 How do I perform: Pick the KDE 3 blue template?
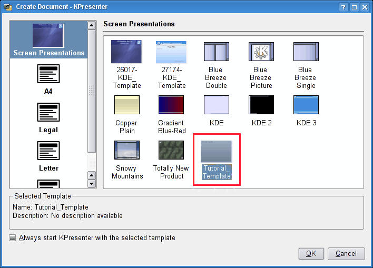click(x=306, y=105)
